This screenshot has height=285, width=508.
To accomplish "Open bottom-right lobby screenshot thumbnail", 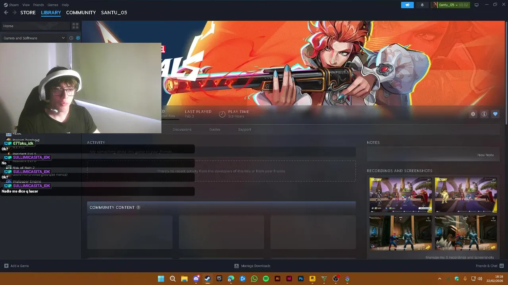I will tap(466, 233).
